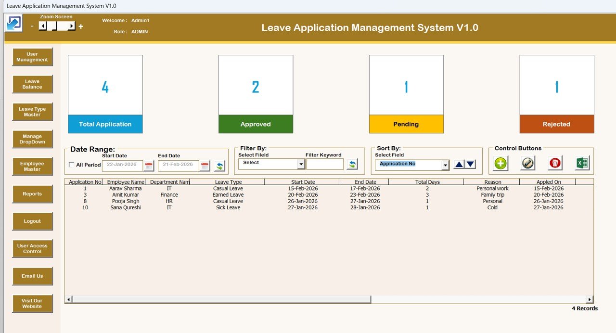
Task: Open the Start Date calendar picker icon
Action: 149,166
